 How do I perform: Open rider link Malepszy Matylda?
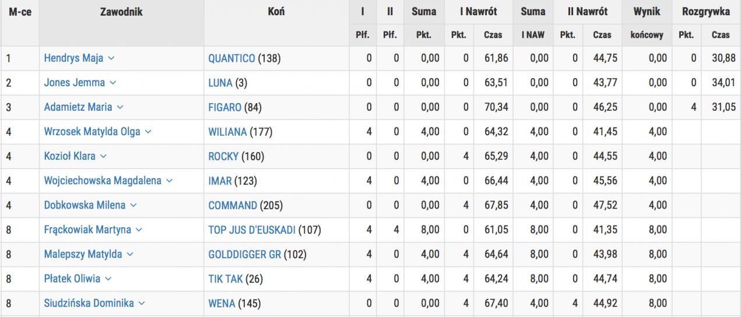83,254
